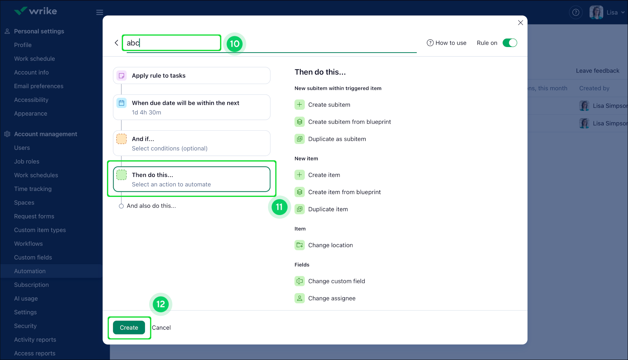628x360 pixels.
Task: Click Cancel to discard the rule
Action: tap(161, 328)
